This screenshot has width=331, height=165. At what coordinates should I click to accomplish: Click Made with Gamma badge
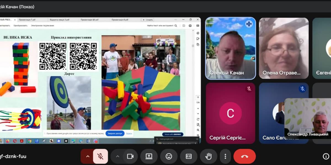[x=173, y=134]
